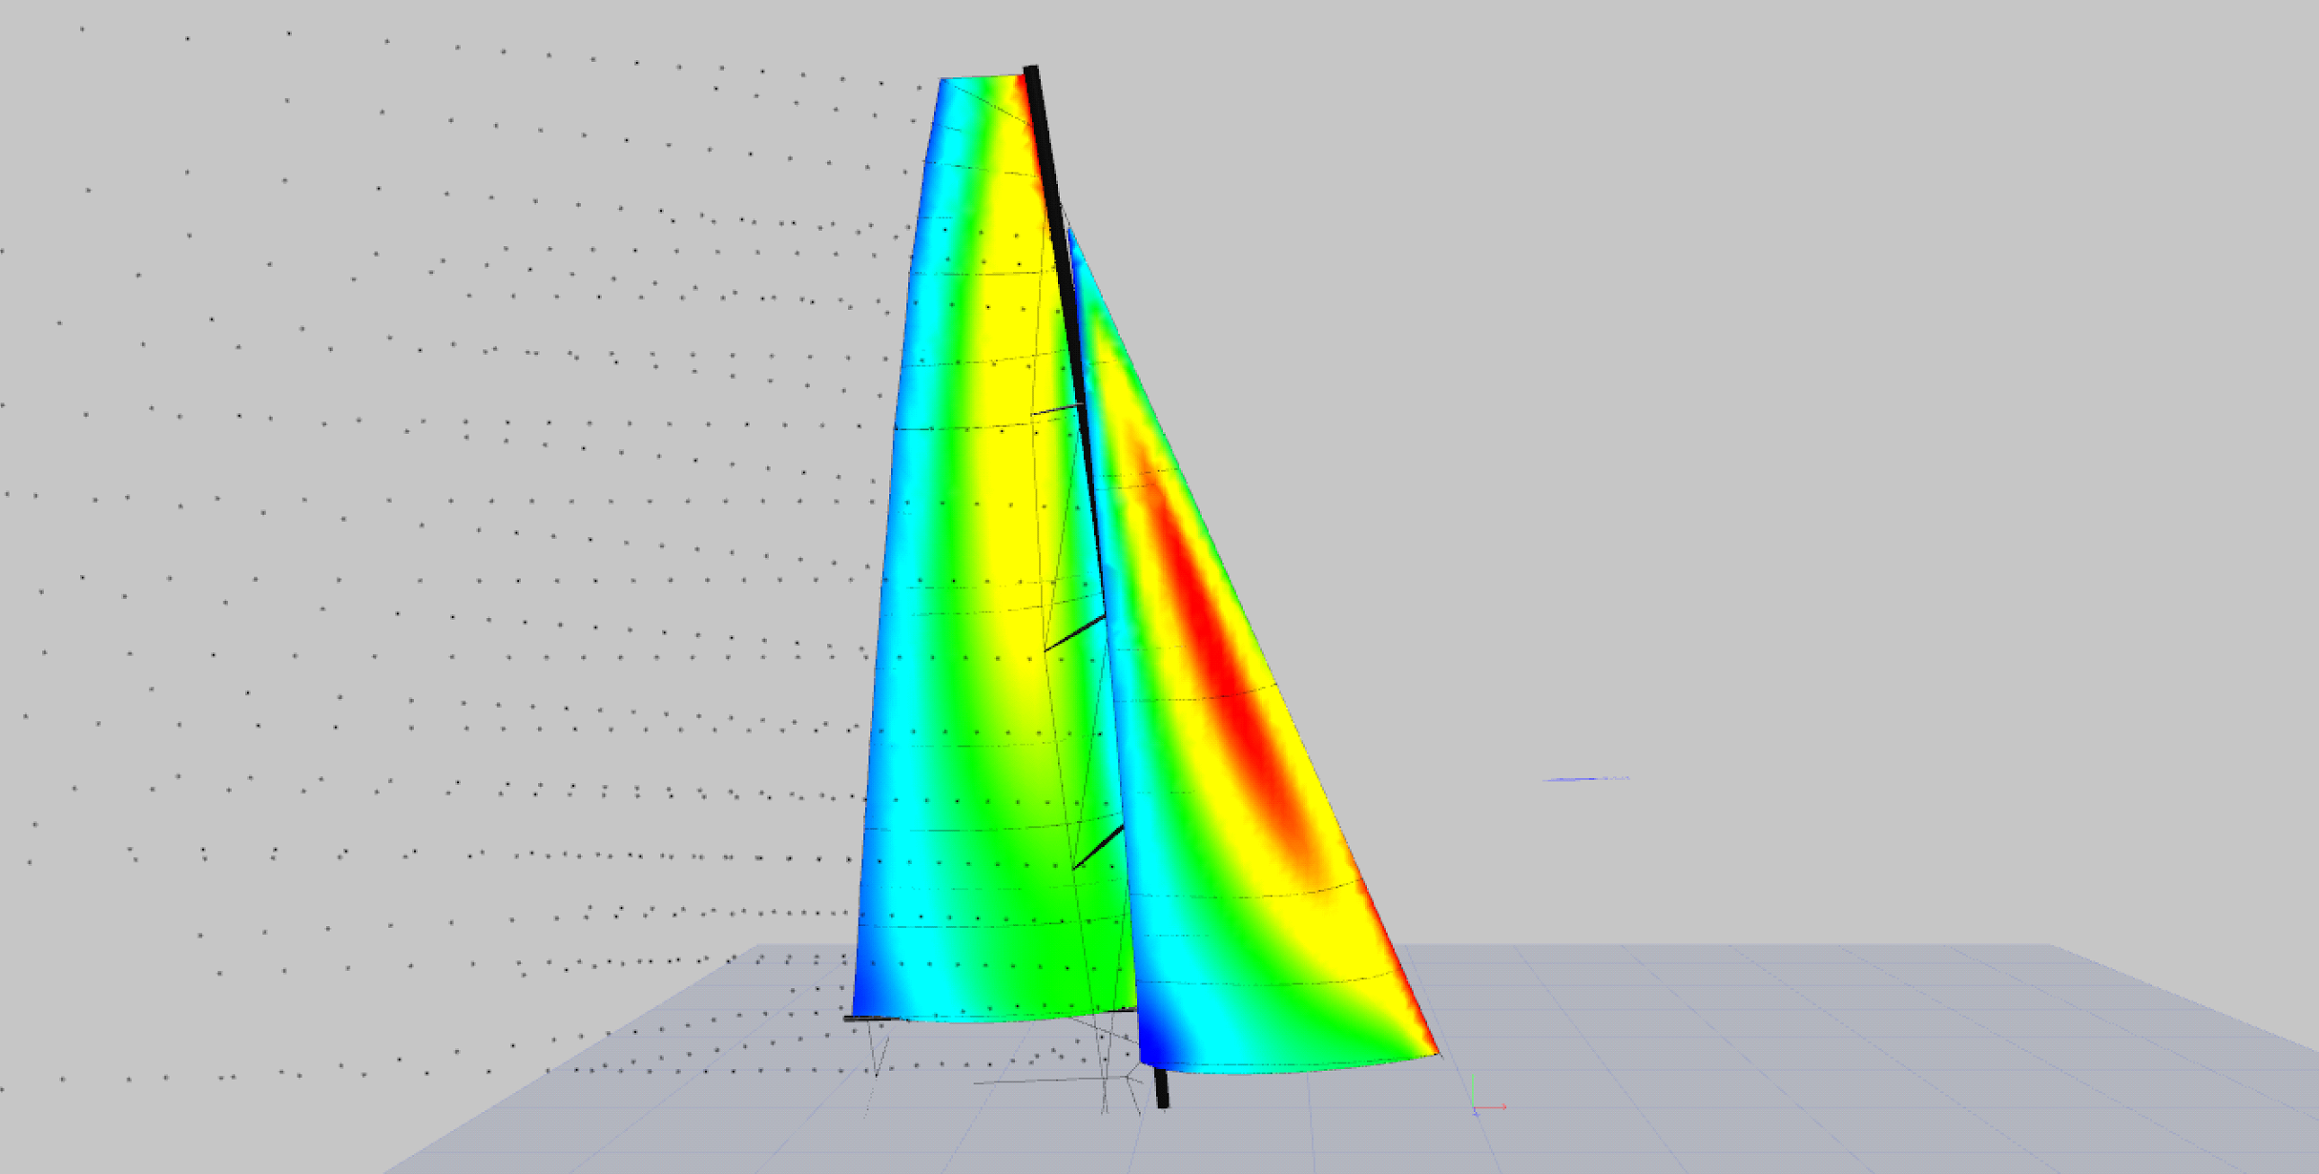
Task: Pick the lowest spreader bar on the mast
Action: click(1098, 847)
